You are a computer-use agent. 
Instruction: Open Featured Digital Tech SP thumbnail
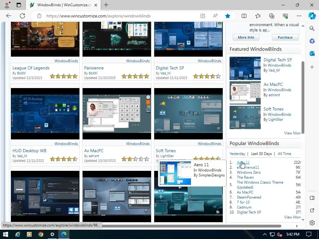tap(245, 68)
